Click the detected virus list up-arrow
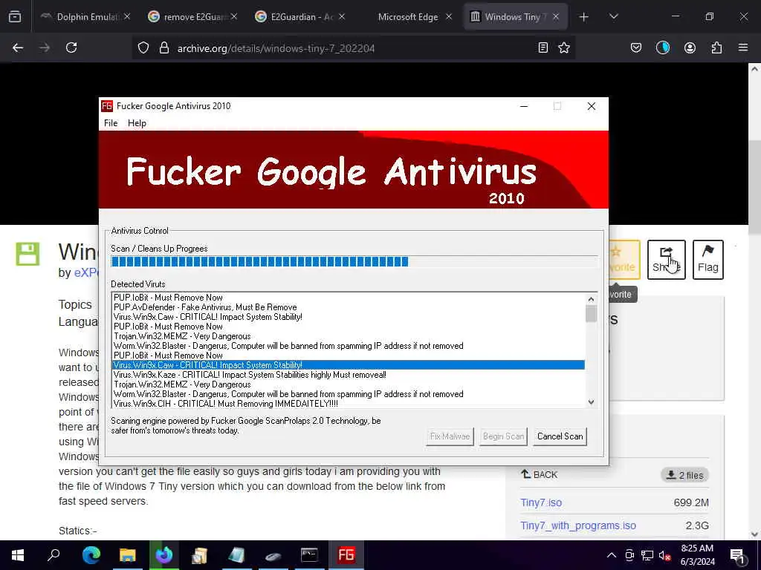This screenshot has width=761, height=570. click(x=591, y=300)
